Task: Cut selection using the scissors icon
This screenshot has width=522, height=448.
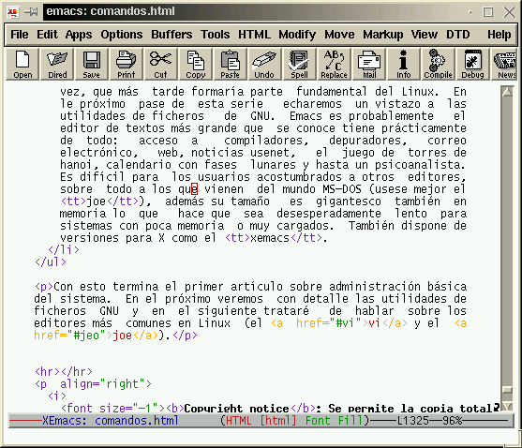Action: point(161,65)
